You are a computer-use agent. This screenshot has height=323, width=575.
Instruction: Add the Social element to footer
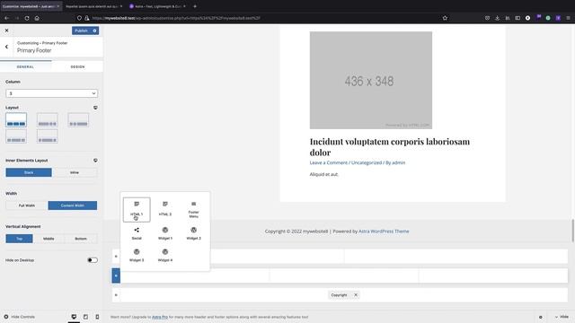click(x=137, y=233)
